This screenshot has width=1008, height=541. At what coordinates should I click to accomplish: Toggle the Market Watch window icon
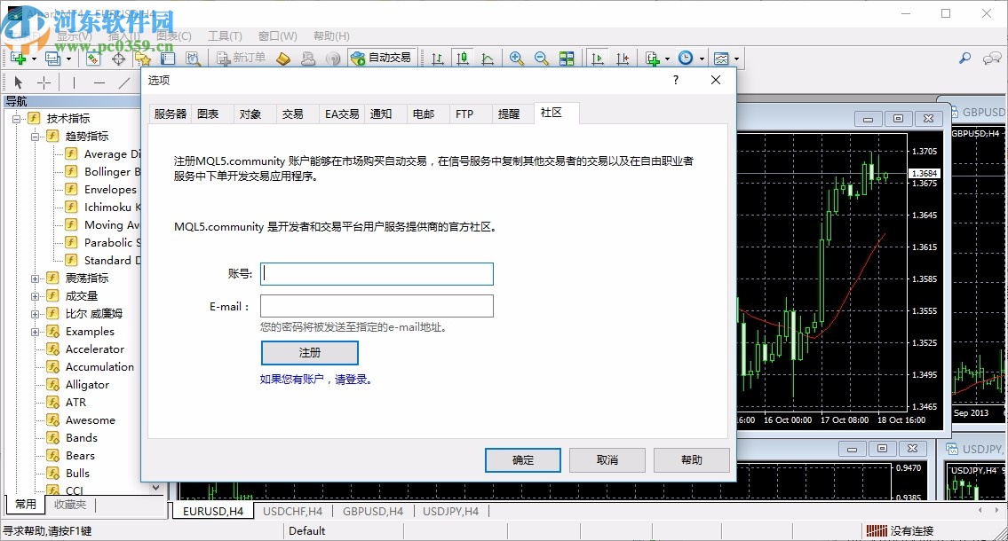coord(93,59)
